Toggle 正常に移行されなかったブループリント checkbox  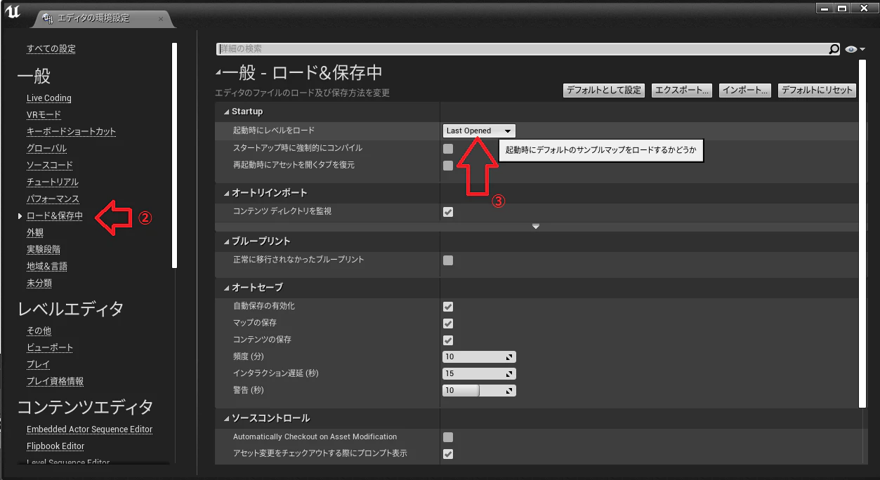(448, 260)
